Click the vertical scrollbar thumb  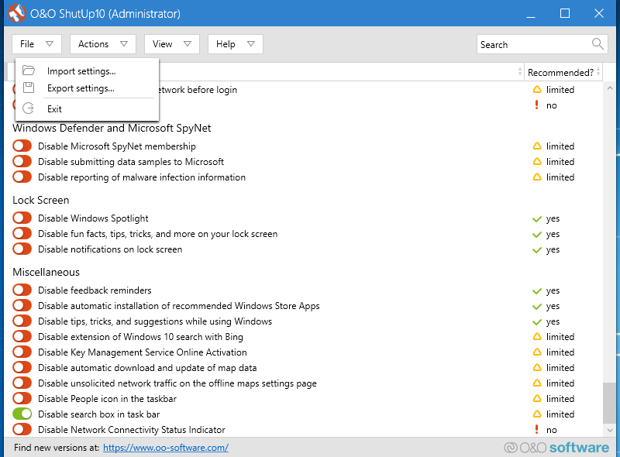click(609, 403)
